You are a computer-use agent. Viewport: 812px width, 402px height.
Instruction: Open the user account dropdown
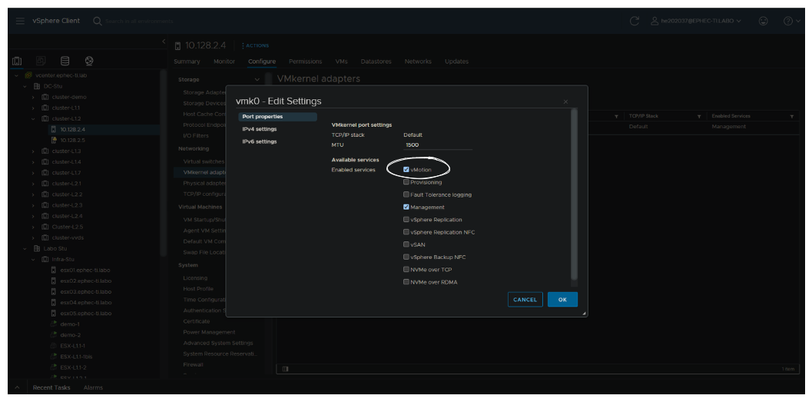pyautogui.click(x=695, y=21)
